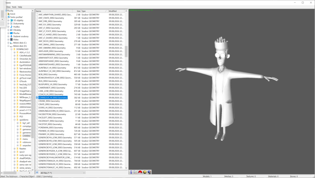Screen dimensions: 315x178
Task: Expand the Rawtex folder node
Action: click(14, 149)
